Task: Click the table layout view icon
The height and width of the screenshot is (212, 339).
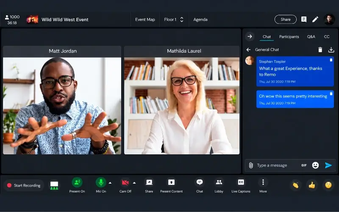Action: point(54,185)
